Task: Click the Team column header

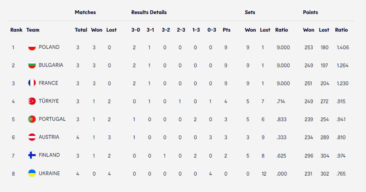Action: coord(33,30)
